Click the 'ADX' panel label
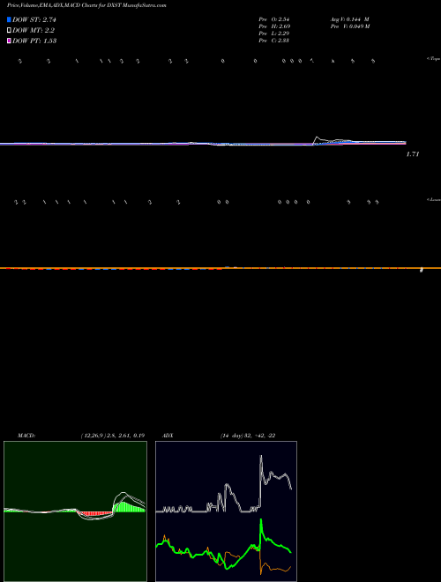Viewport: 441px width, 582px height. coord(168,436)
